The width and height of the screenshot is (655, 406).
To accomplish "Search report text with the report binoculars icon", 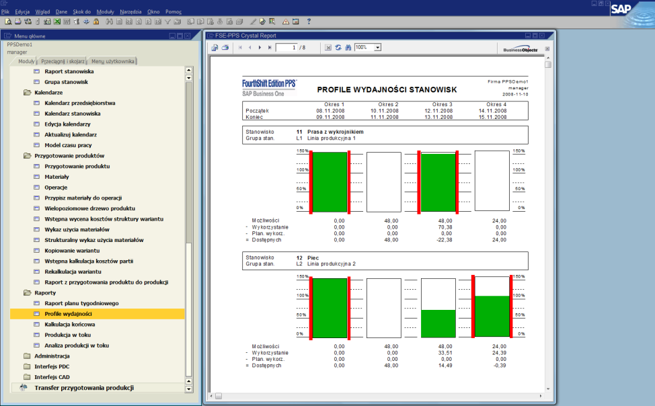I will click(348, 48).
